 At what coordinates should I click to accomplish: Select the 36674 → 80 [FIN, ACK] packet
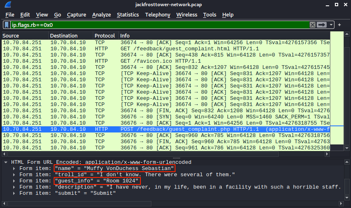click(166, 111)
